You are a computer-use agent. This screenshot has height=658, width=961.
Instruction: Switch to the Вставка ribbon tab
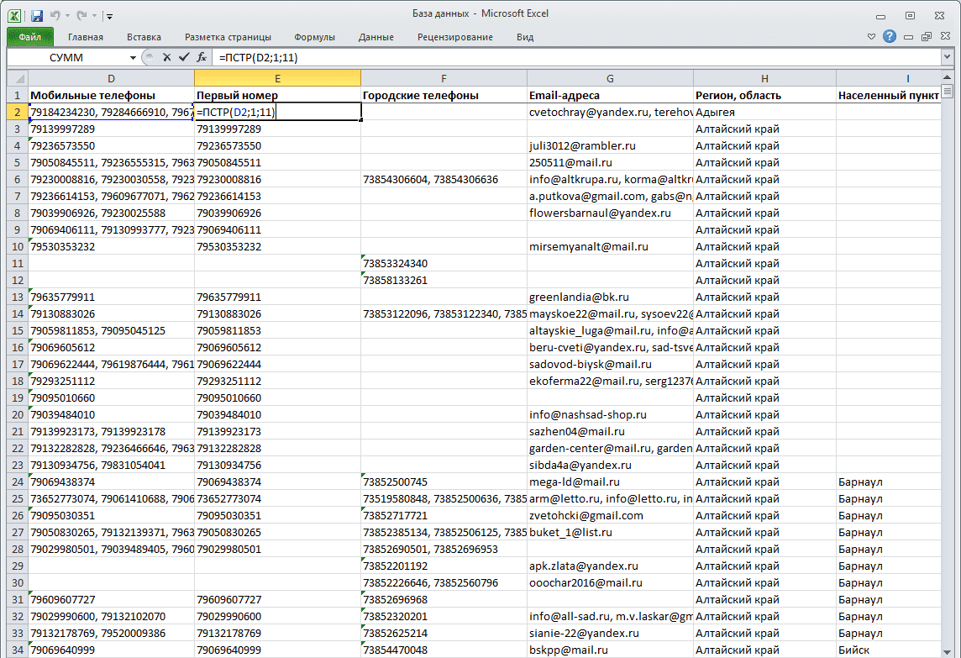(144, 37)
